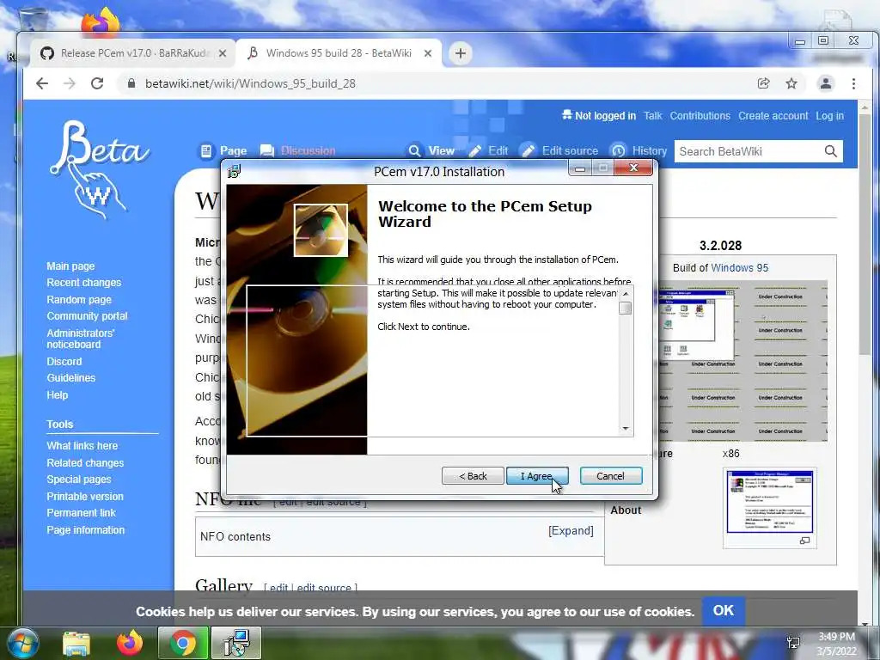Close the Release PCem v17.0 tab
The image size is (880, 660).
(223, 53)
